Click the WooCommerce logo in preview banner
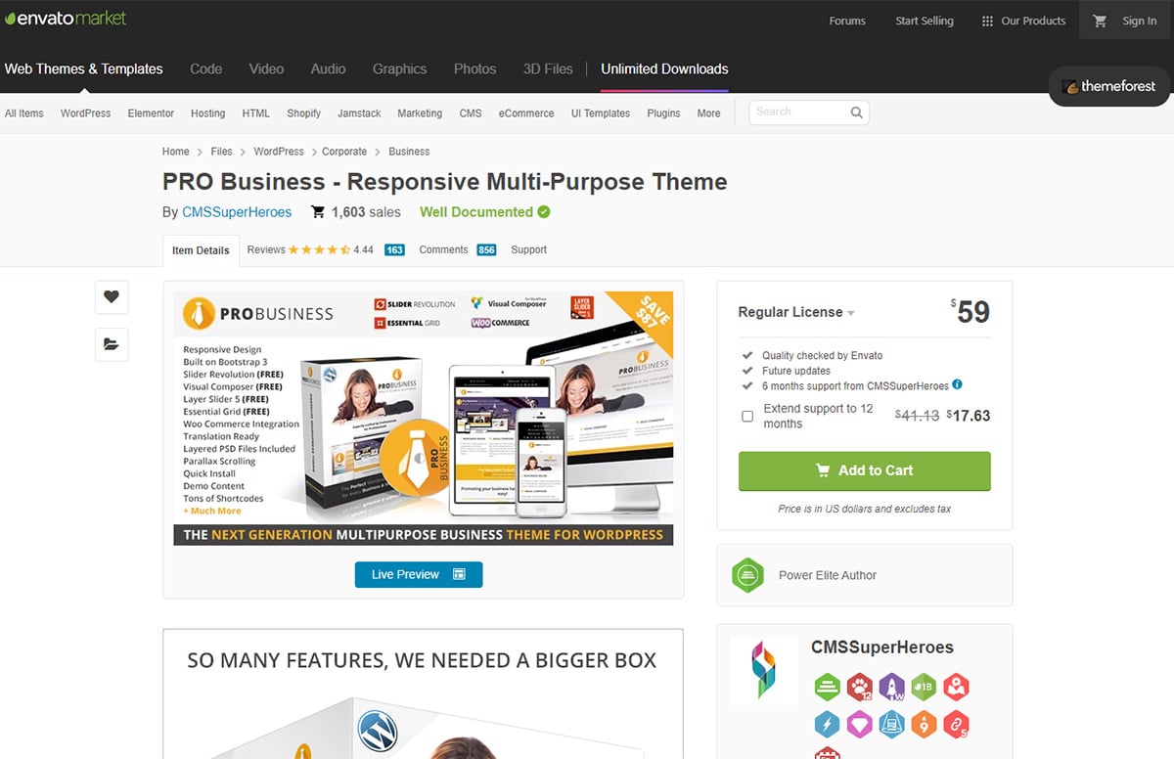 pyautogui.click(x=501, y=323)
